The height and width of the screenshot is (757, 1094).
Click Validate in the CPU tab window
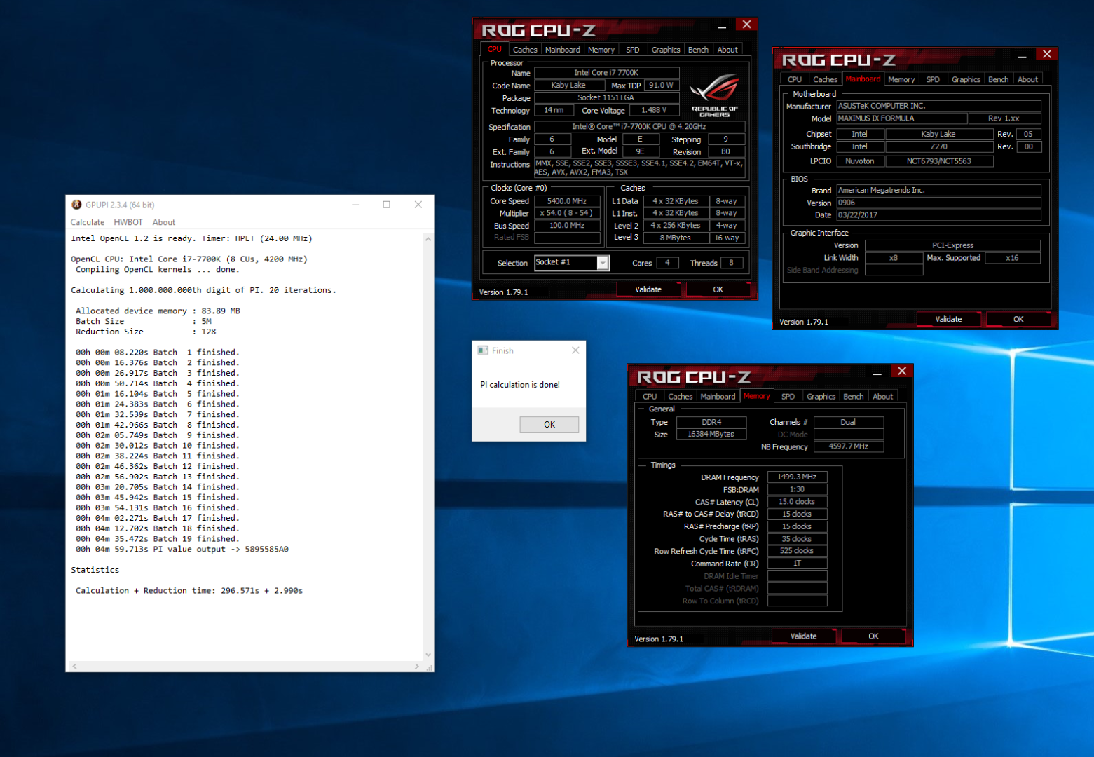point(648,289)
